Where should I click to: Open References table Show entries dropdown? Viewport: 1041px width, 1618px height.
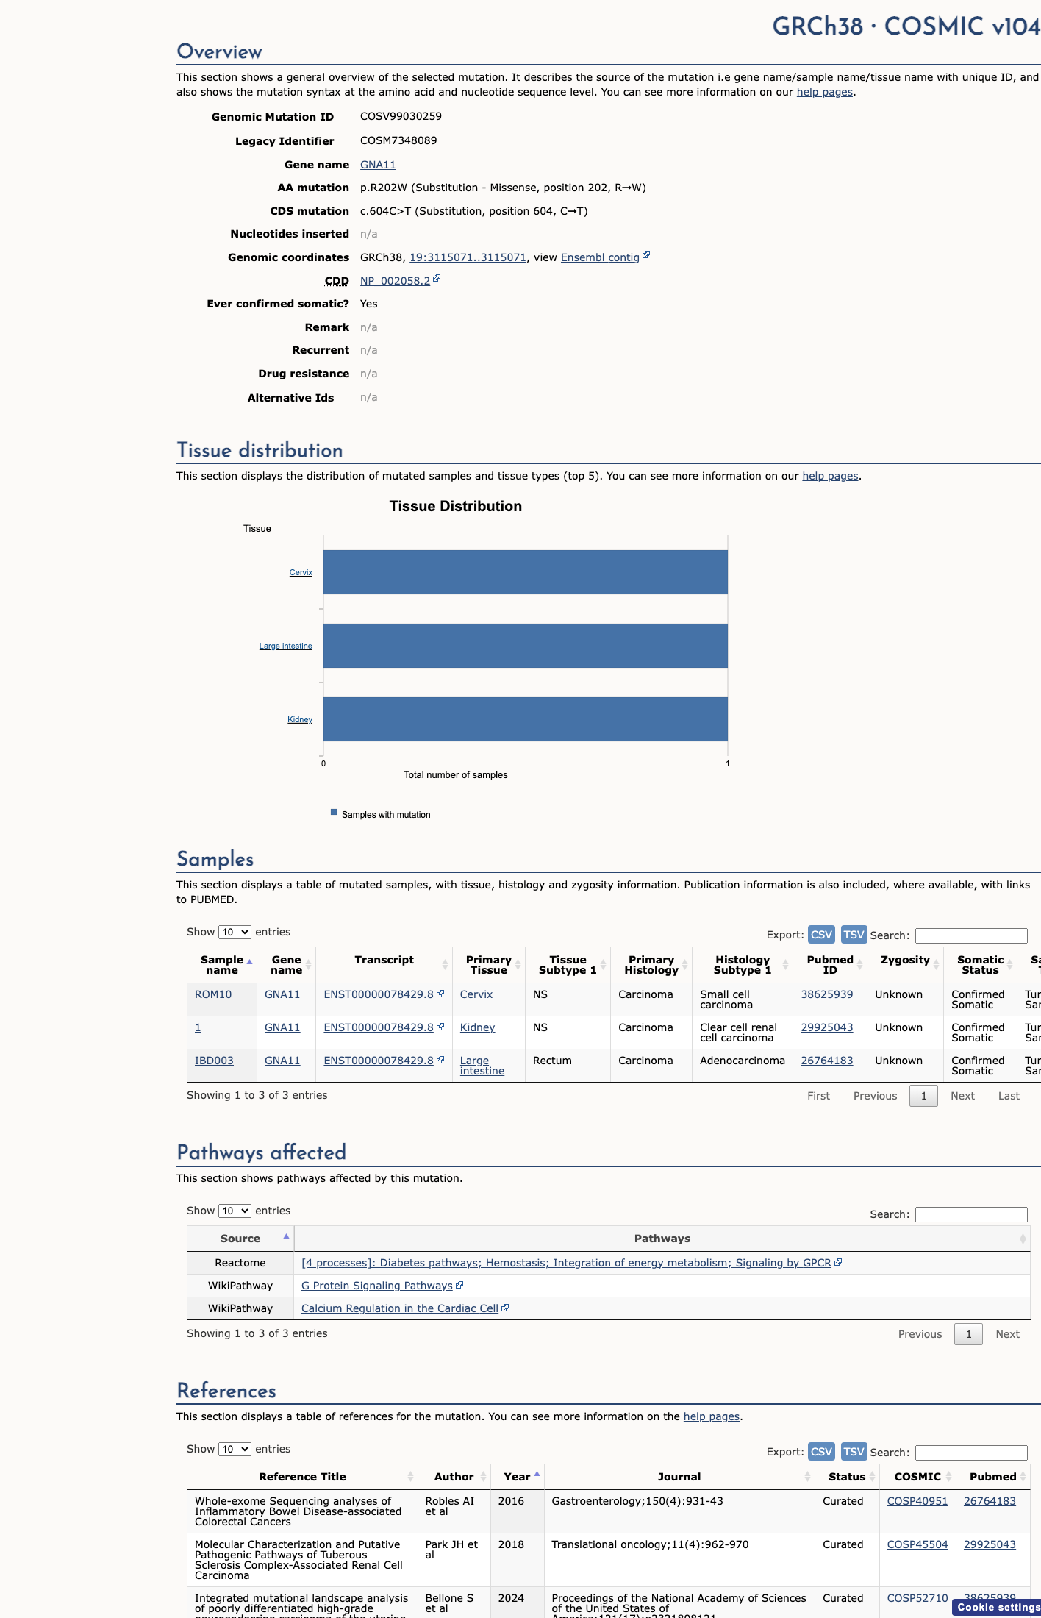click(x=235, y=1449)
